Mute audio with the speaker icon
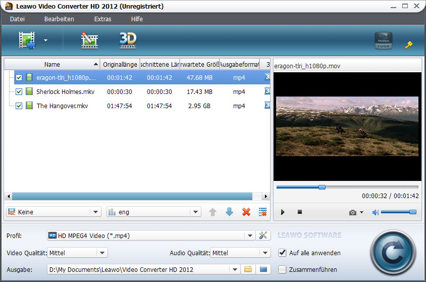This screenshot has height=282, width=426. (375, 212)
